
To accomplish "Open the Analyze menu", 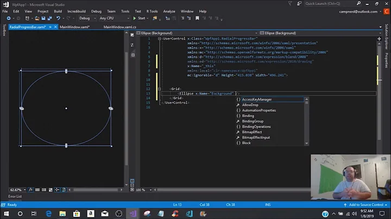I will click(169, 11).
